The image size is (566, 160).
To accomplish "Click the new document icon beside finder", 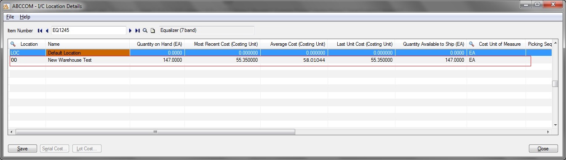I will coord(153,31).
